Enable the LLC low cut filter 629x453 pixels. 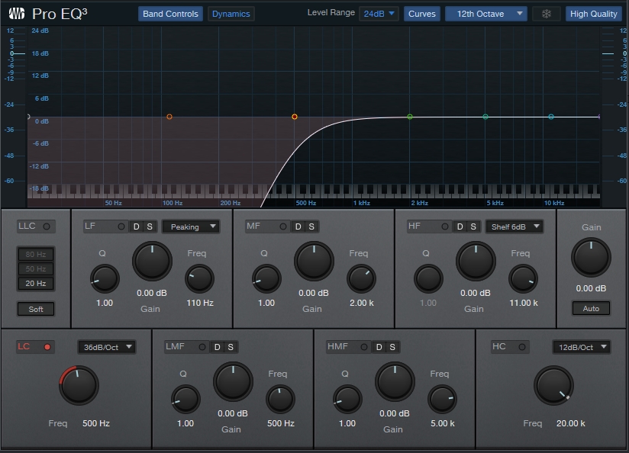(x=47, y=226)
